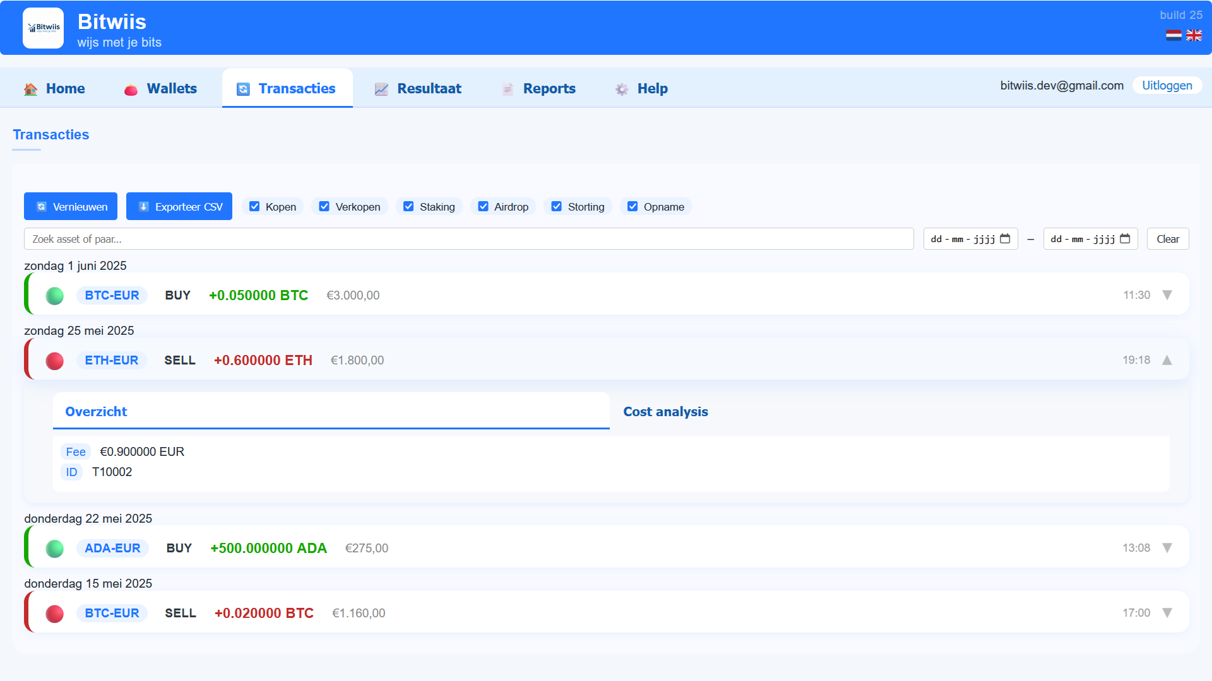1212x681 pixels.
Task: Open the start date calendar picker
Action: coord(1005,239)
